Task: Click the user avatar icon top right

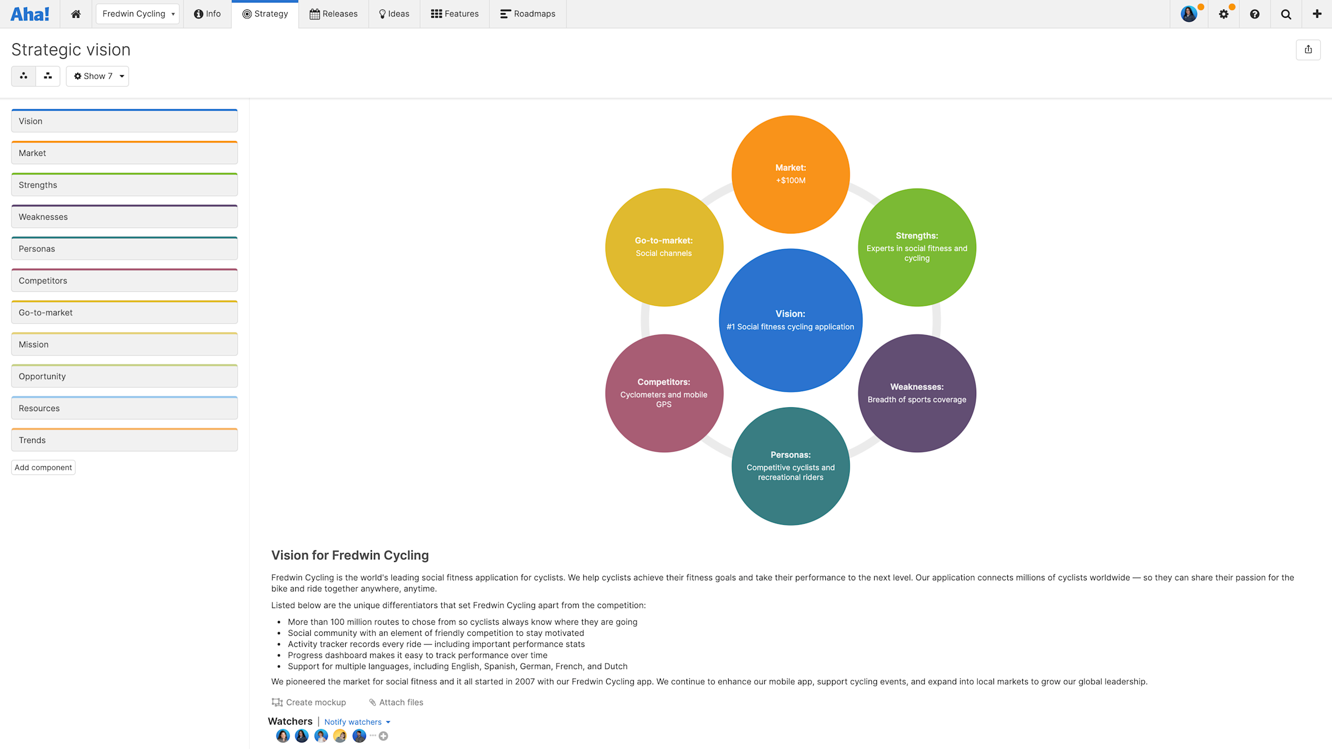Action: (1188, 14)
